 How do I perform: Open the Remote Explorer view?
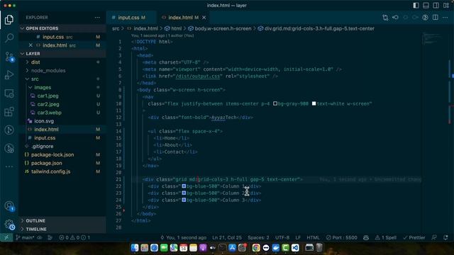pyautogui.click(x=9, y=93)
